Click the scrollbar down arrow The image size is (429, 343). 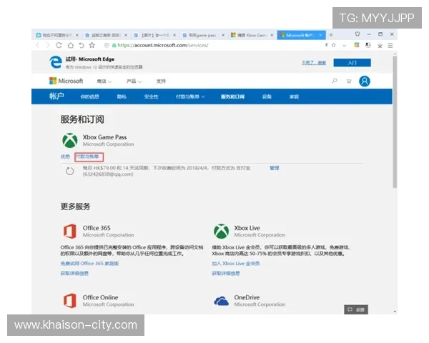click(395, 312)
